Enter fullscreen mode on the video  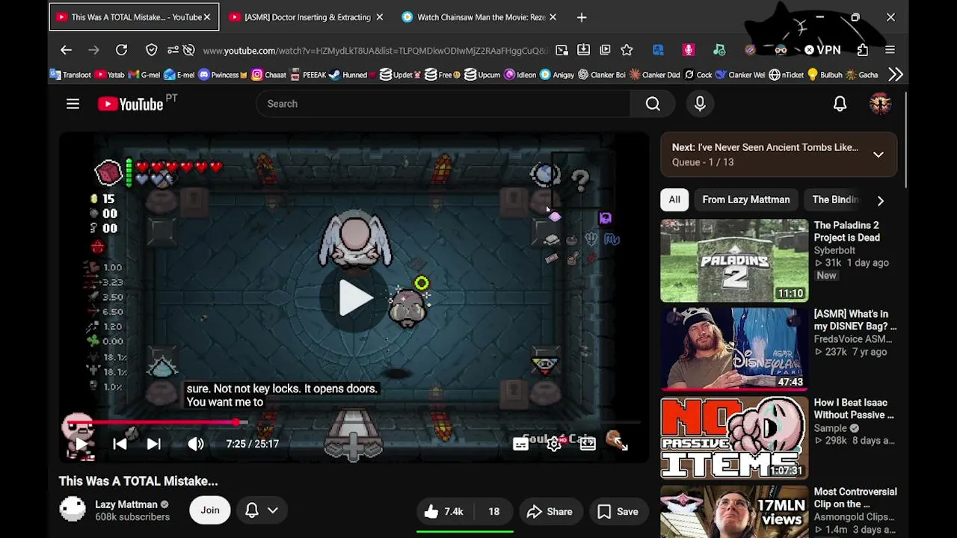pos(621,444)
